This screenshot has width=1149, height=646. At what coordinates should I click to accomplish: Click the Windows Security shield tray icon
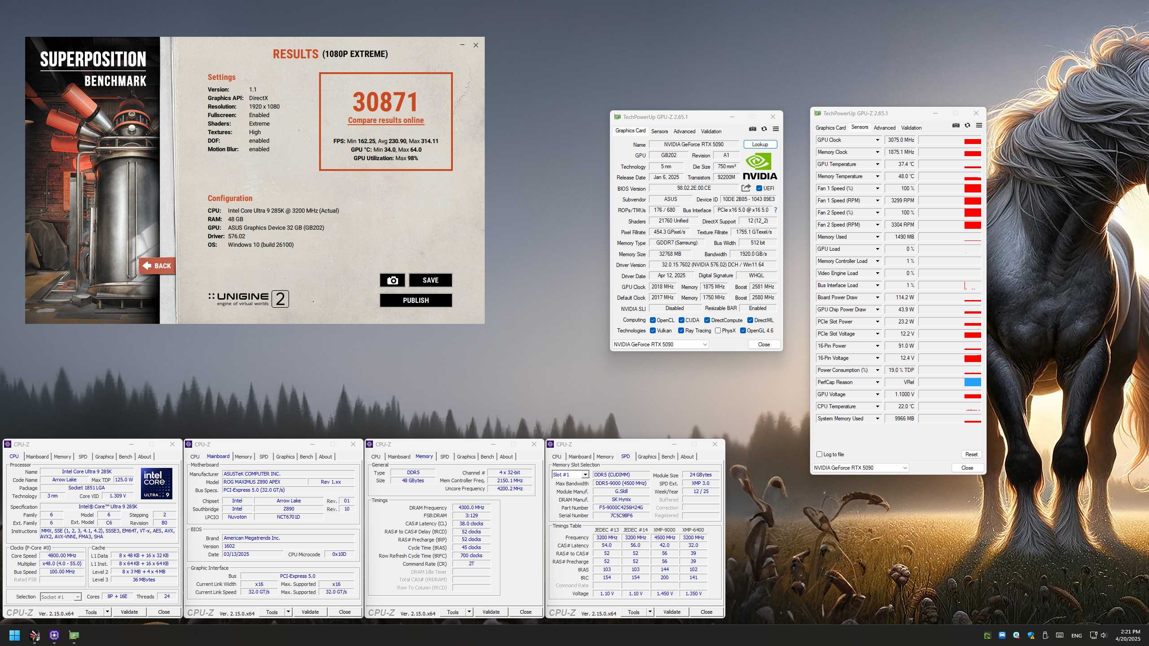pos(1031,635)
